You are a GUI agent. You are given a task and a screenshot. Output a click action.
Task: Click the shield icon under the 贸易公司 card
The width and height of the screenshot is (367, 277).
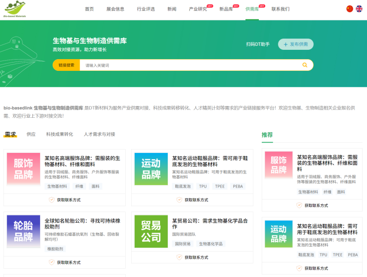coord(179,262)
